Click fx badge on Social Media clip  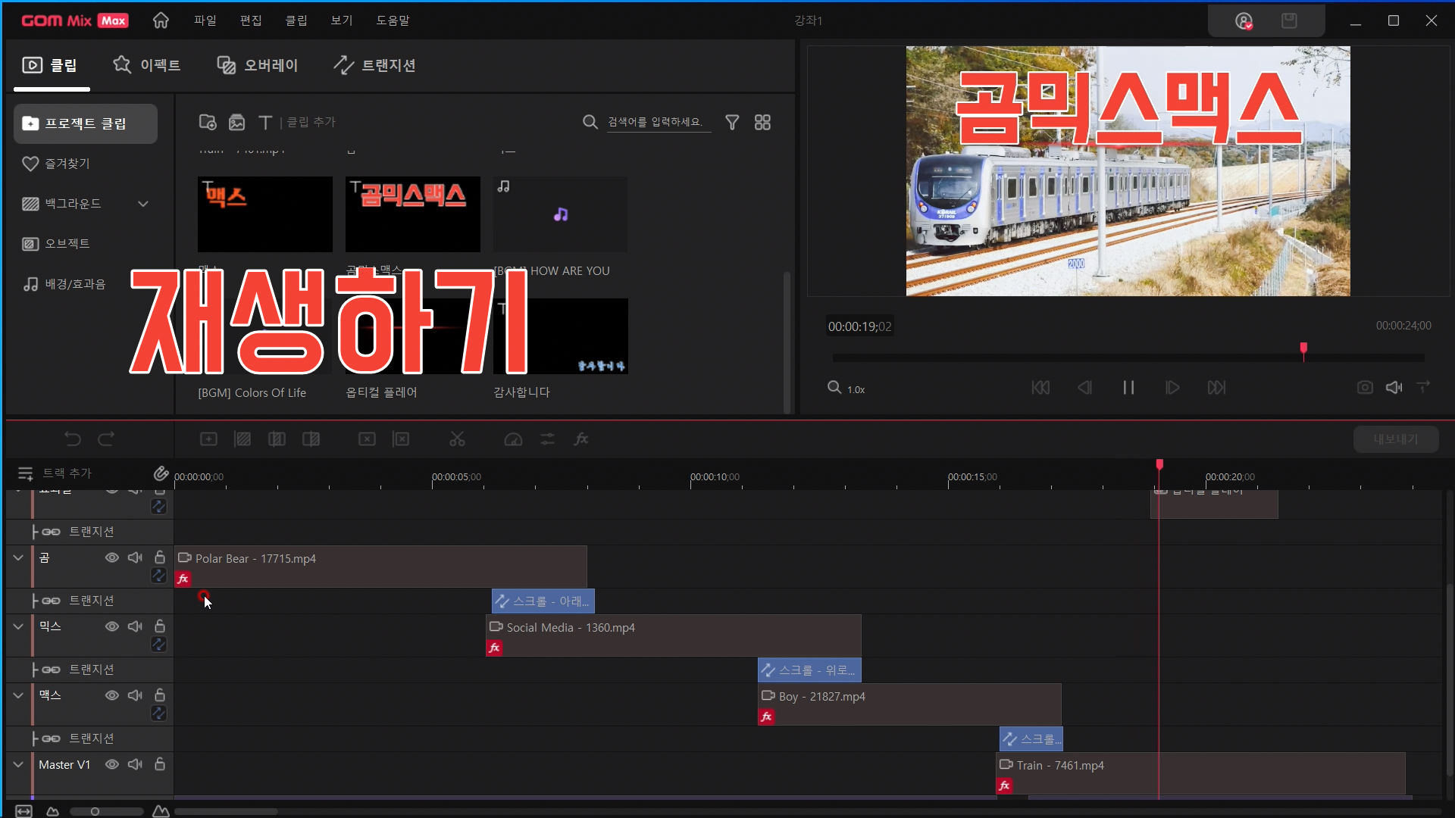[x=494, y=648]
